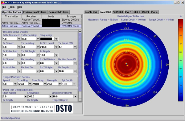This screenshot has width=185, height=121.
Task: Expand the Tx Heading dropdown
Action: click(x=38, y=47)
